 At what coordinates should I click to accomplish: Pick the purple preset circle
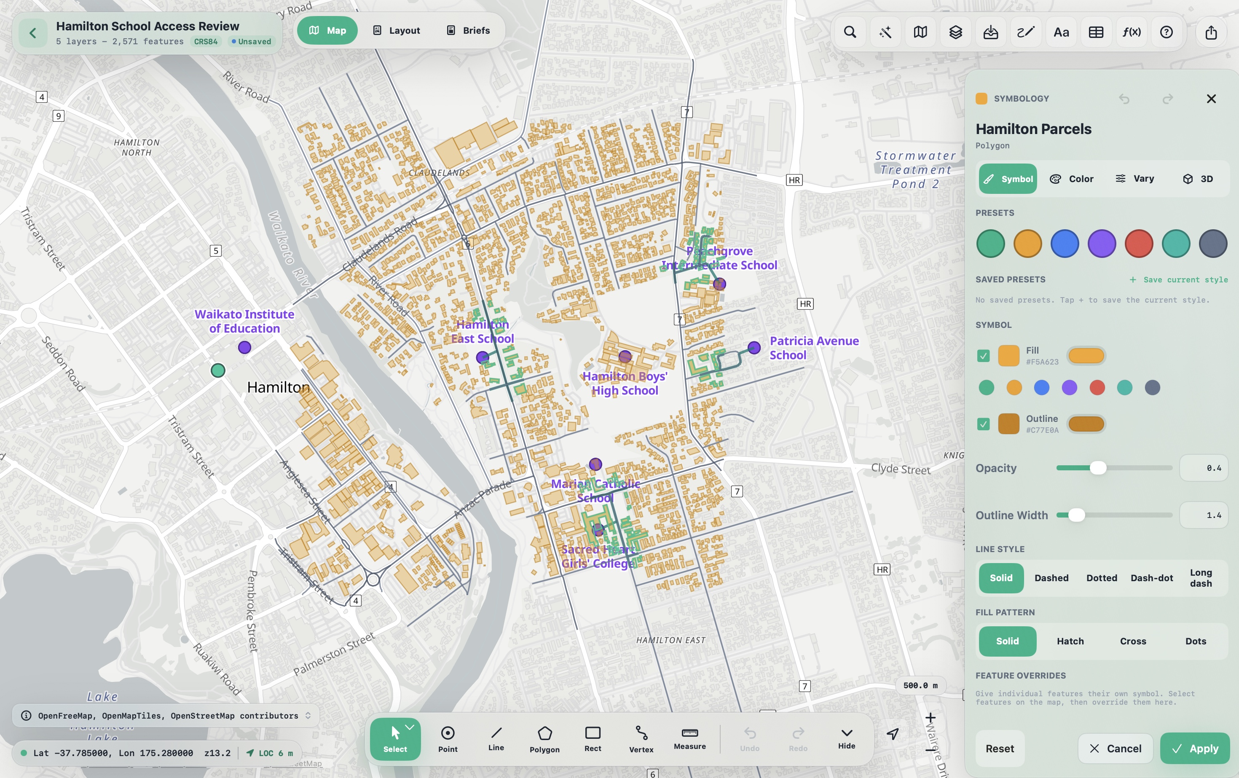click(1102, 243)
